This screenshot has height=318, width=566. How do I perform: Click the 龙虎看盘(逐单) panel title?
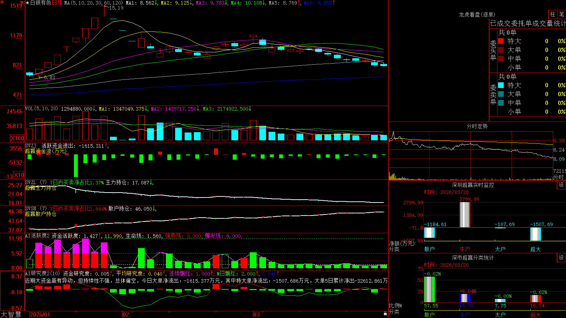(477, 14)
